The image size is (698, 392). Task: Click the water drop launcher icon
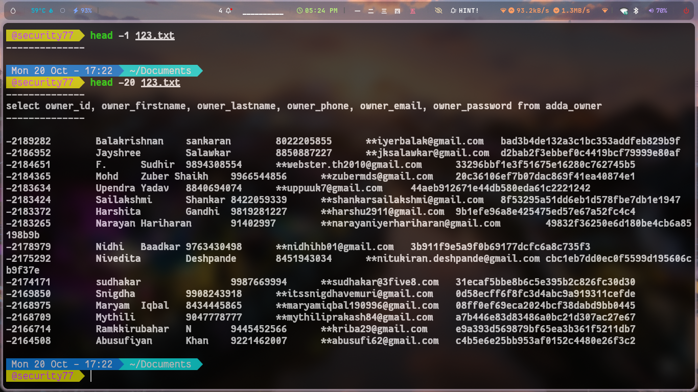(x=13, y=10)
